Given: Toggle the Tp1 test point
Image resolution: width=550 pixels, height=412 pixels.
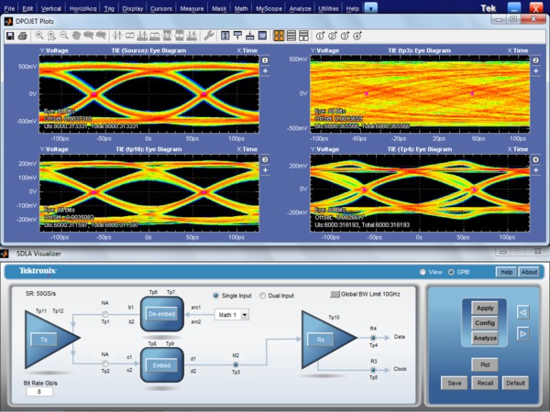Looking at the screenshot, I should [104, 314].
